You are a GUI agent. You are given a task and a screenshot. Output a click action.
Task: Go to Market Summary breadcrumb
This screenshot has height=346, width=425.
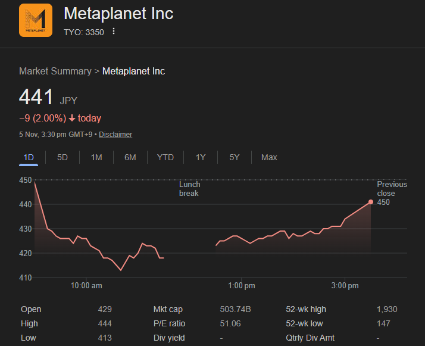(x=55, y=71)
